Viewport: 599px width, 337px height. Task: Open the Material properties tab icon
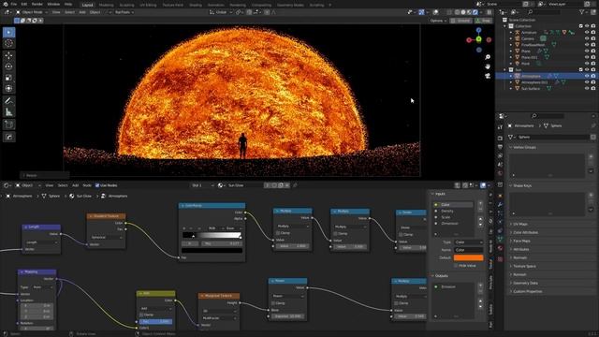click(500, 248)
